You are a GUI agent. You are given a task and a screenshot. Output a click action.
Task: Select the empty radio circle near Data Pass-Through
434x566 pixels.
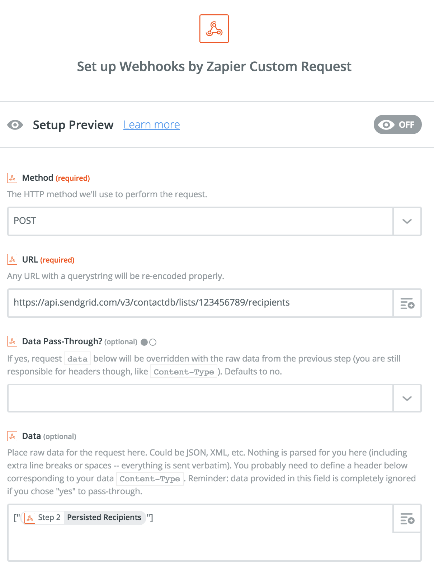coord(153,342)
